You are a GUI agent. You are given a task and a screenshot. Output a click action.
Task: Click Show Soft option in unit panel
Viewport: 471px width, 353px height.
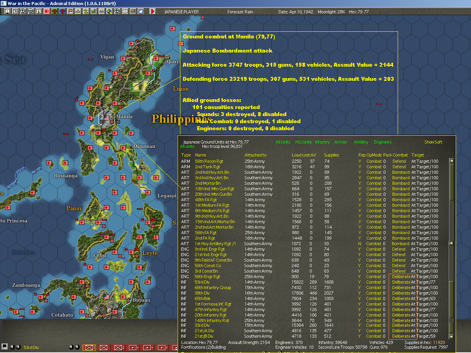pos(433,142)
